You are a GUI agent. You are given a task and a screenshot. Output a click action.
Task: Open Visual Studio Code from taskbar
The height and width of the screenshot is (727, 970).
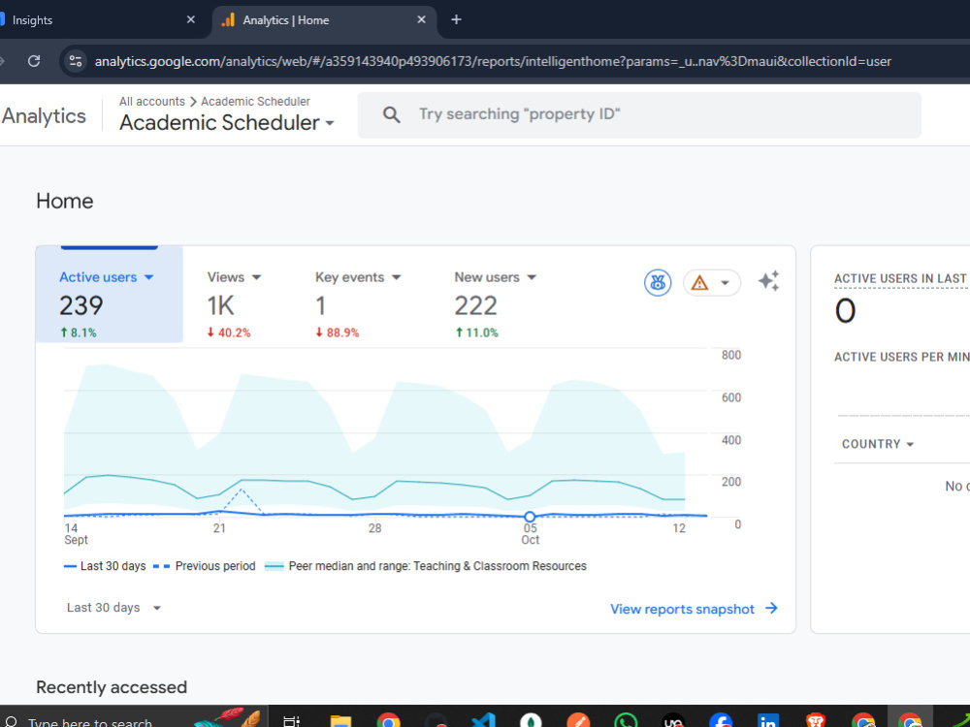click(483, 721)
